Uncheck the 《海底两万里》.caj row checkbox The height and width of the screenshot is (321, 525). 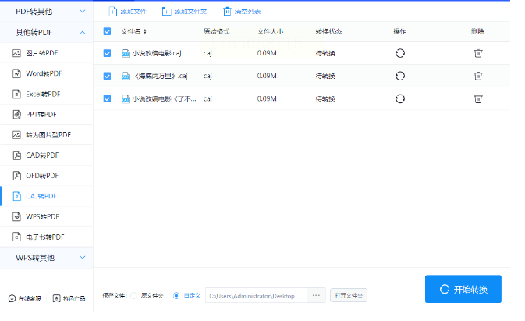tap(107, 76)
